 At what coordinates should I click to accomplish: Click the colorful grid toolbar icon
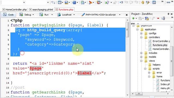pyautogui.click(x=98, y=2)
